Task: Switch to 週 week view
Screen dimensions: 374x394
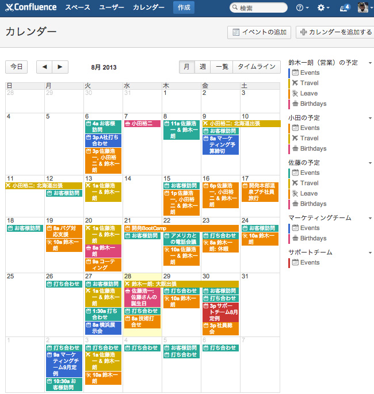Action: click(x=203, y=67)
